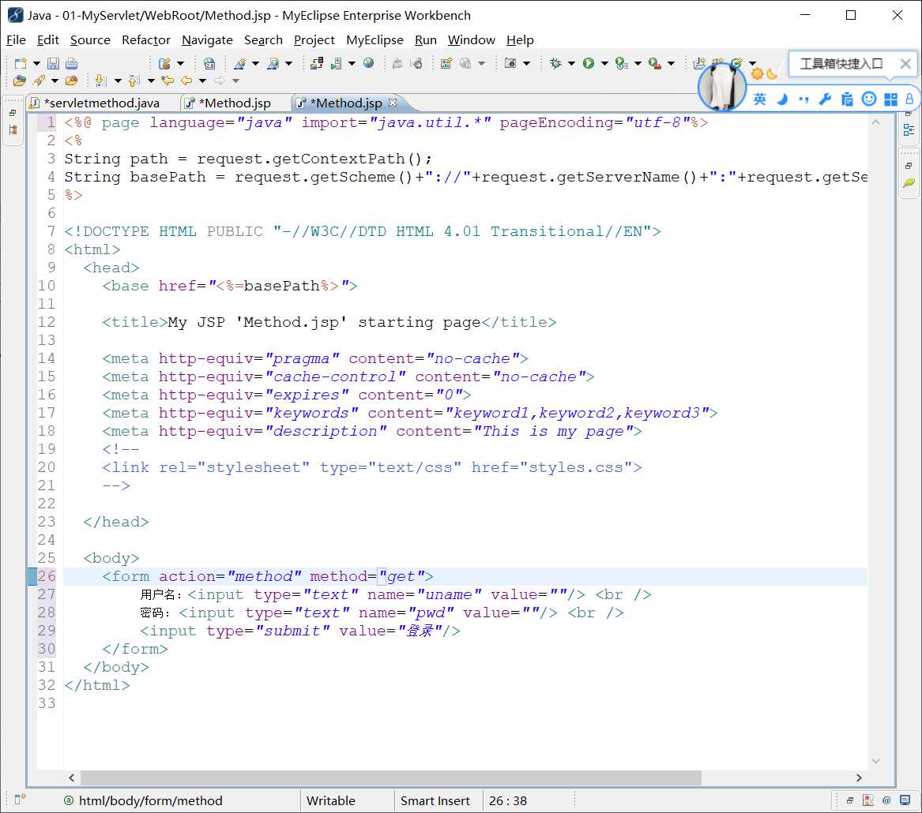Screen dimensions: 922x813
Task: Click the horizontal scrollbar right arrow
Action: pos(859,777)
